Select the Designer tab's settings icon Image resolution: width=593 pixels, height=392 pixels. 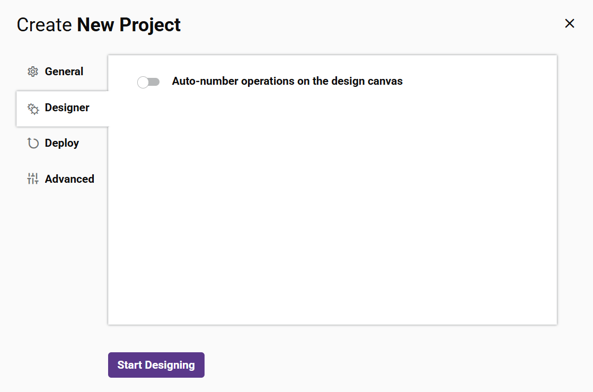point(33,108)
